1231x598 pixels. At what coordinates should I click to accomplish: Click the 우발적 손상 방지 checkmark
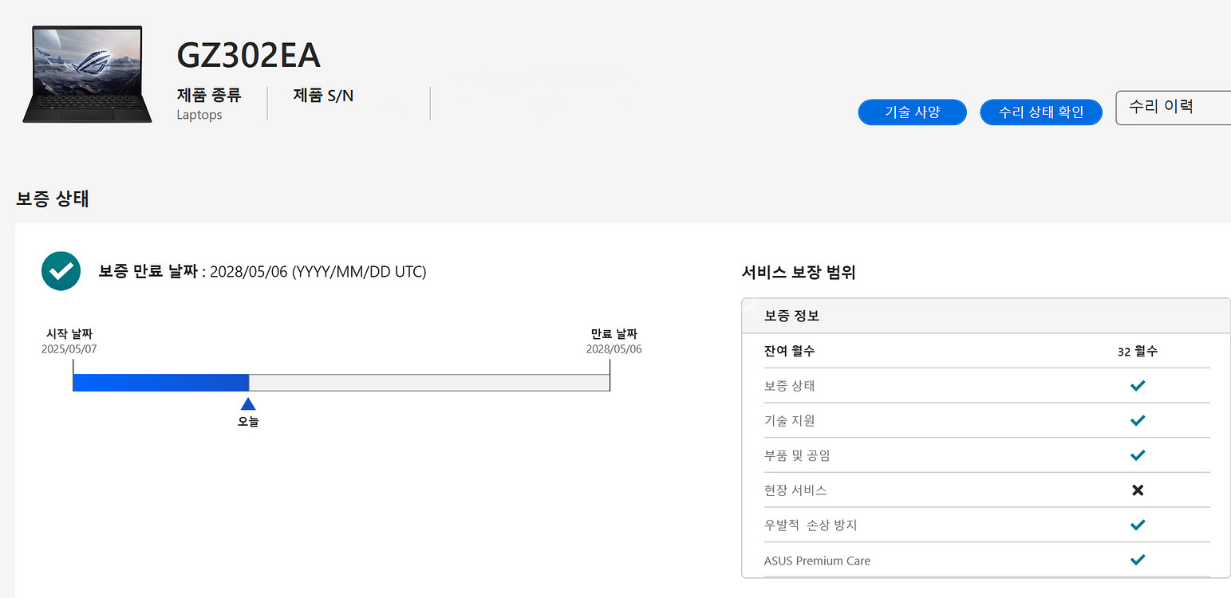click(x=1138, y=525)
